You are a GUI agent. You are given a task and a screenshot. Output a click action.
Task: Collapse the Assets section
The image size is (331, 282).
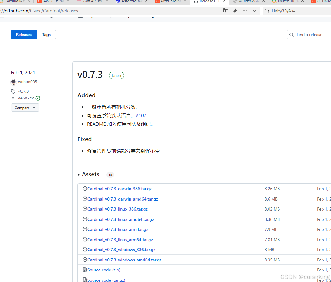88,174
